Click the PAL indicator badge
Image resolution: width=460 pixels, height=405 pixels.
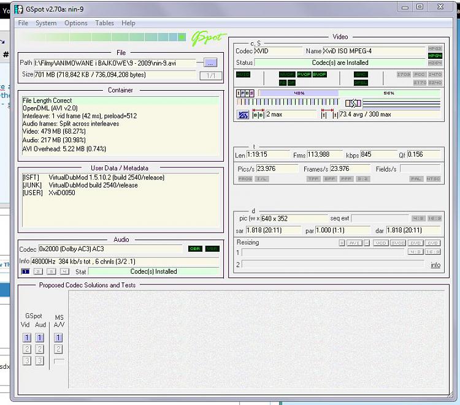click(x=416, y=179)
